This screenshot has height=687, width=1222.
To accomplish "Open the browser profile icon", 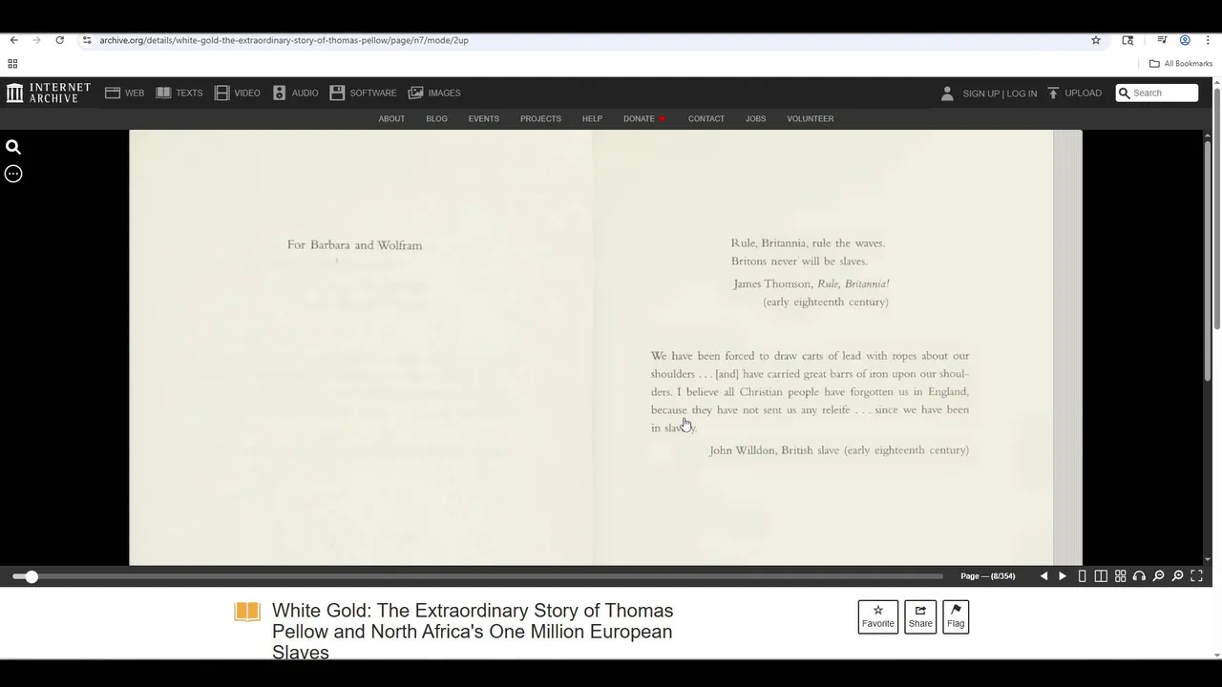I will (x=1185, y=40).
